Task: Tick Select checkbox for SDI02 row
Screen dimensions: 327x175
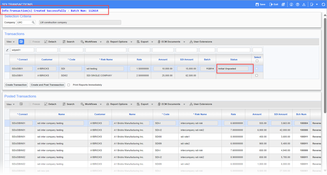Action: click(257, 75)
